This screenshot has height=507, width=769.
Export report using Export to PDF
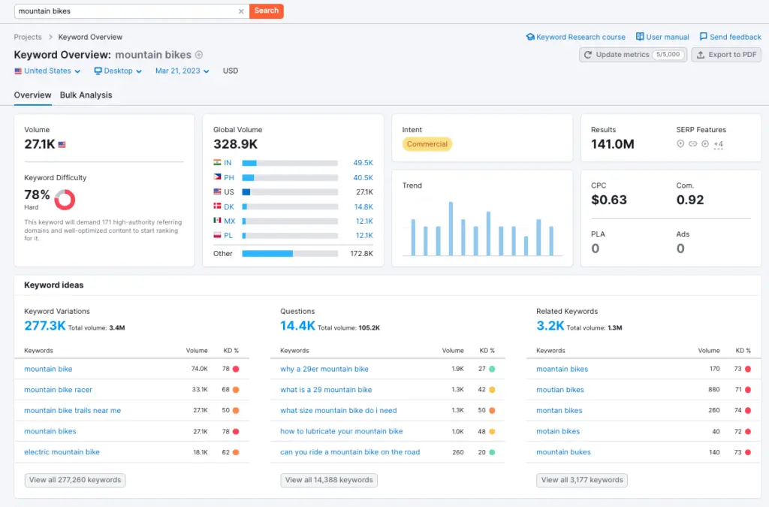[726, 54]
